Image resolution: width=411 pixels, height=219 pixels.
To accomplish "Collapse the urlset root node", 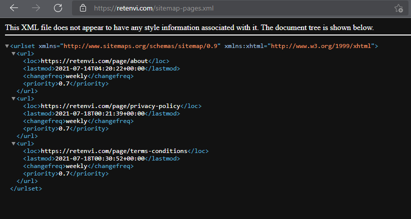I will [x=7, y=46].
